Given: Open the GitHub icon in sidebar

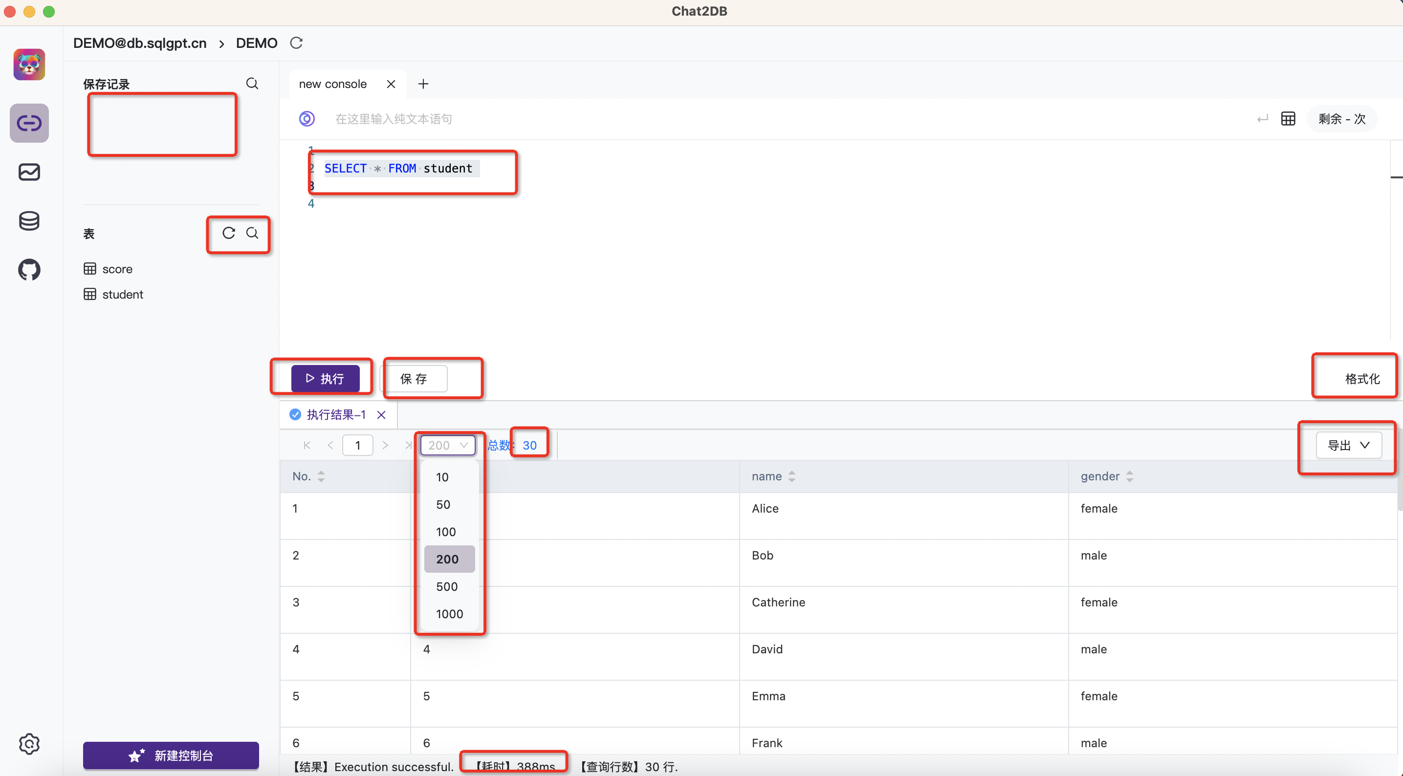Looking at the screenshot, I should 29,270.
